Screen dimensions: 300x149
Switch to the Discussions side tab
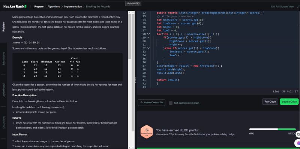3,122
